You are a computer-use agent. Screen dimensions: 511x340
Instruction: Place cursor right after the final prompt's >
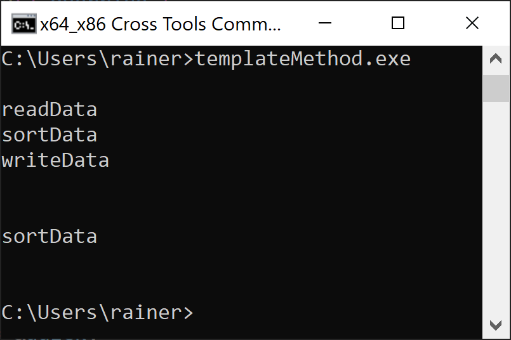pyautogui.click(x=196, y=313)
